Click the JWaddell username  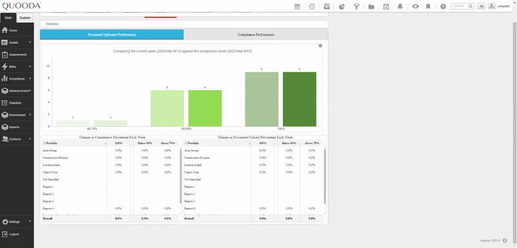point(503,6)
